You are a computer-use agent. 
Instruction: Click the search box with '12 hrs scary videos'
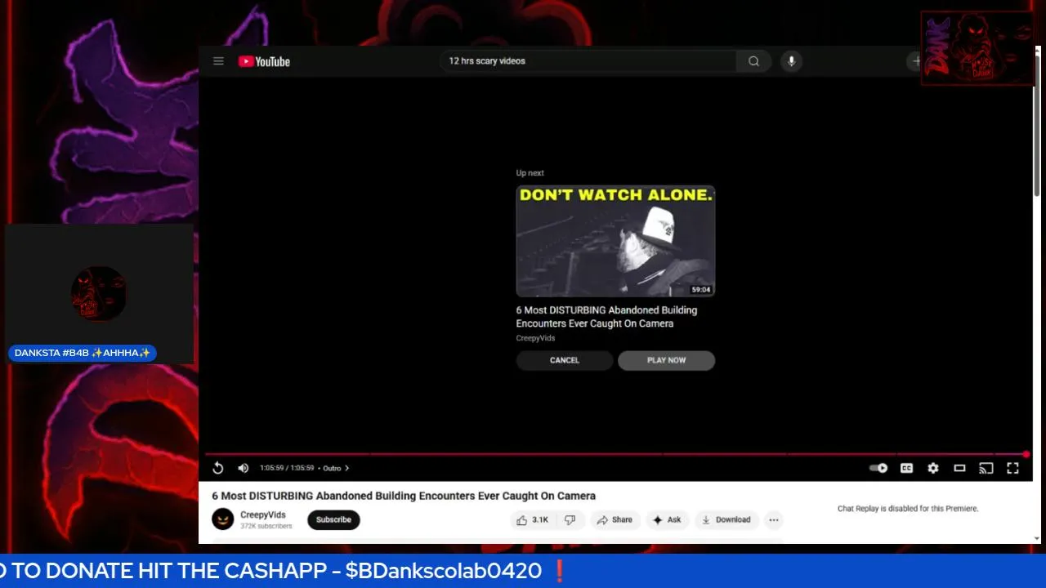(x=588, y=61)
